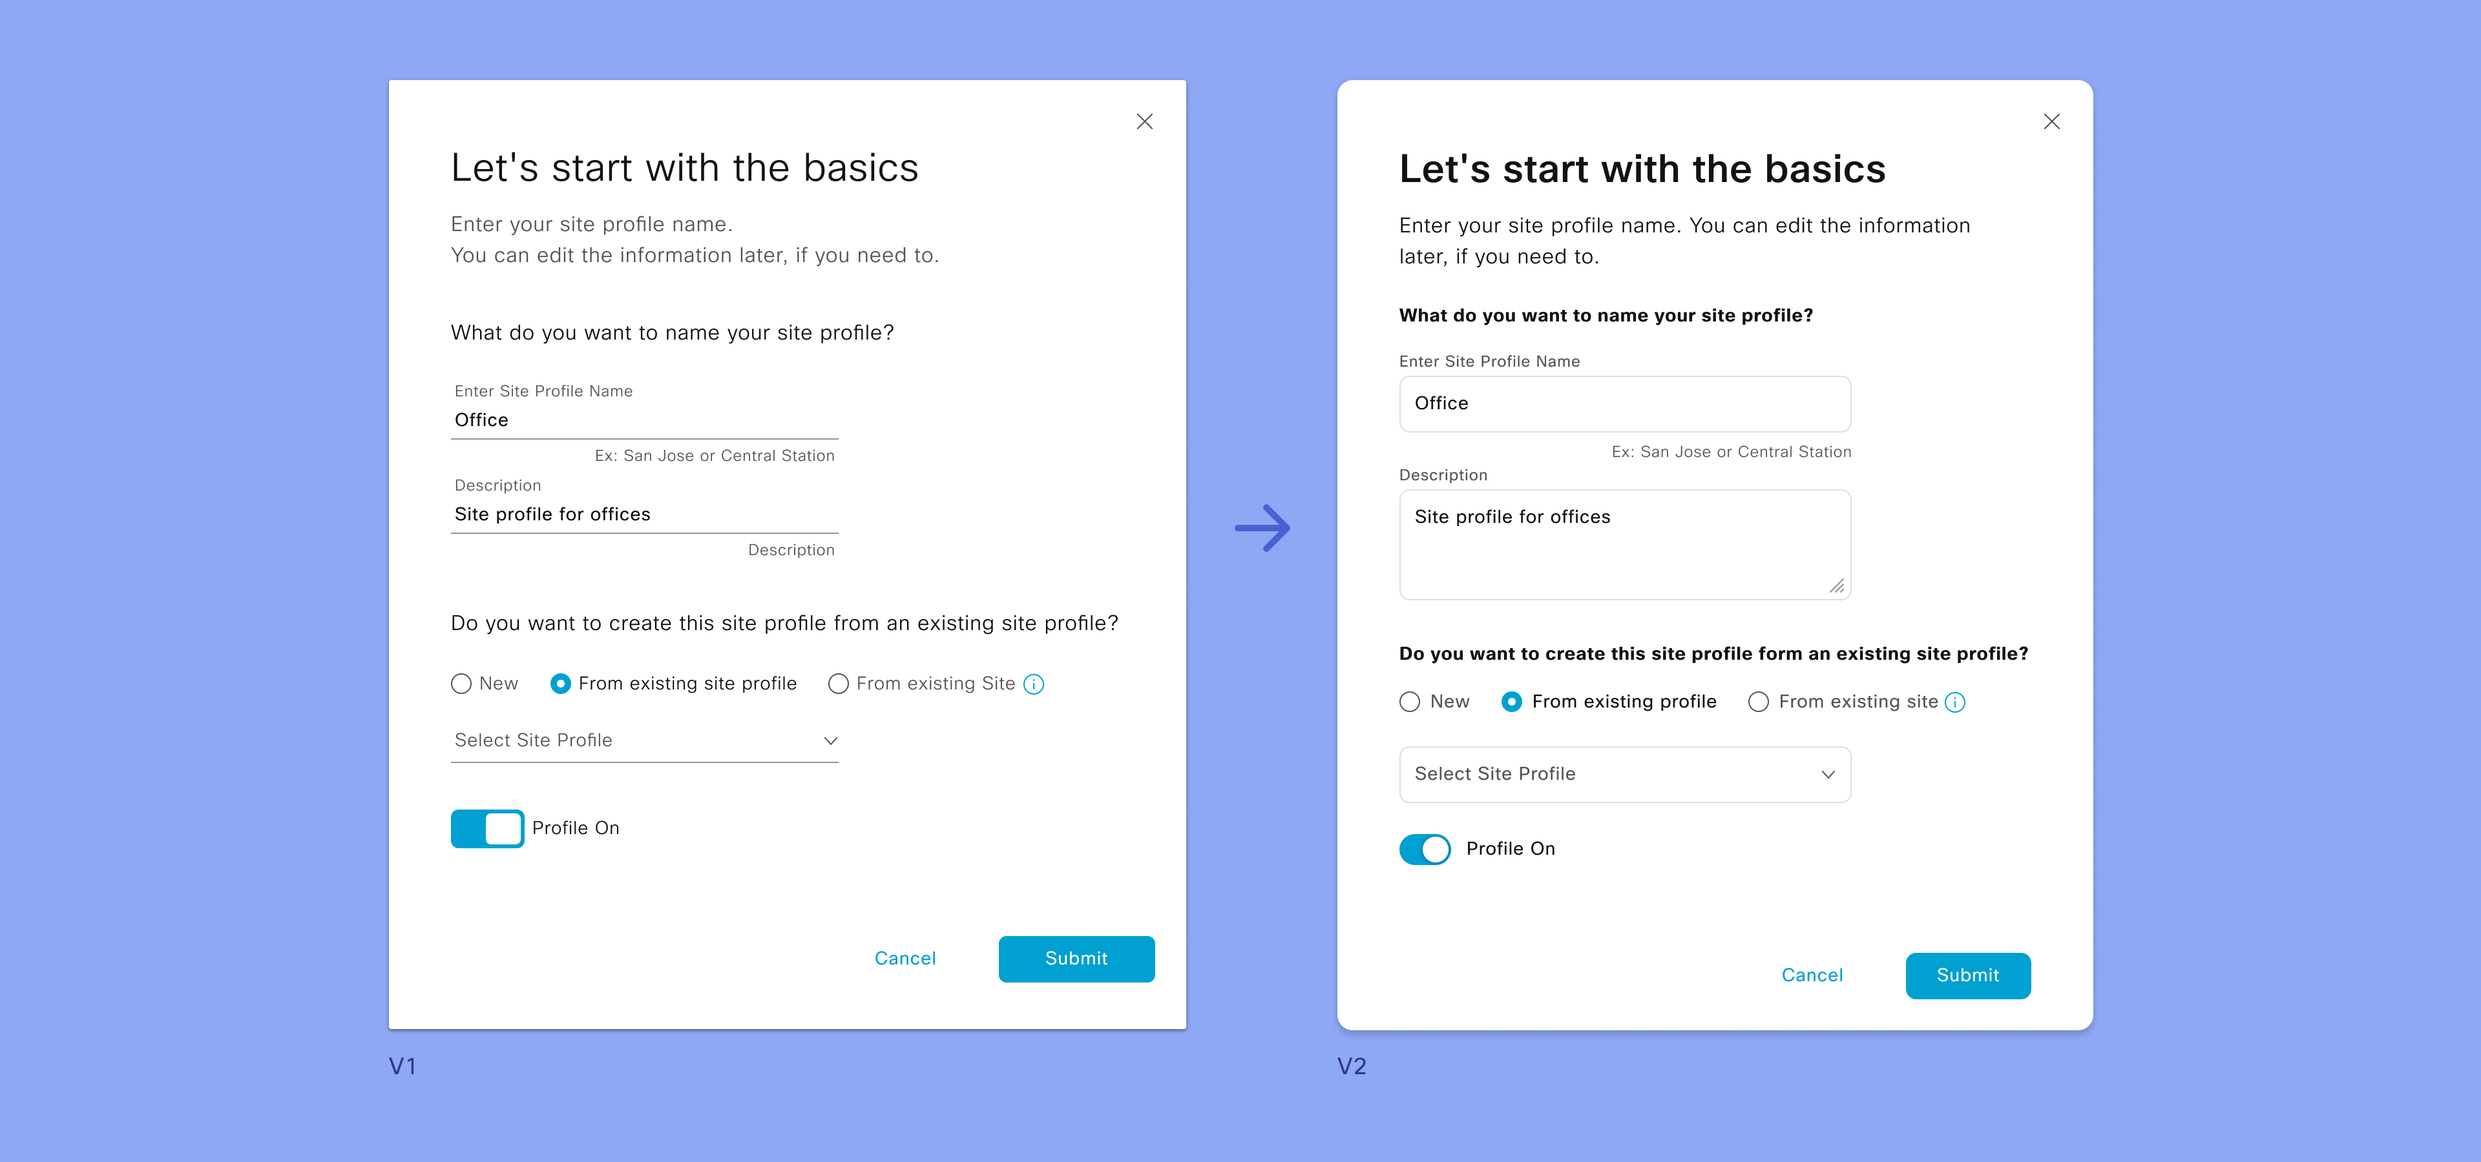Image resolution: width=2481 pixels, height=1162 pixels.
Task: Focus the boxed Office name field in V2
Action: coord(1625,404)
